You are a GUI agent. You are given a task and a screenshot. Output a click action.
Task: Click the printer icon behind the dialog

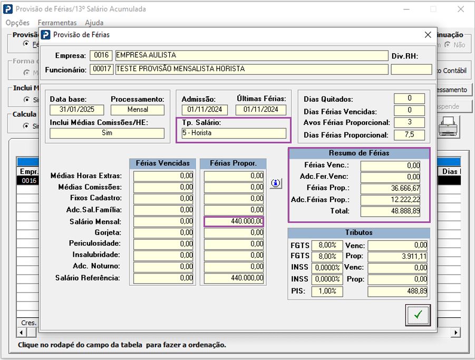(x=449, y=126)
